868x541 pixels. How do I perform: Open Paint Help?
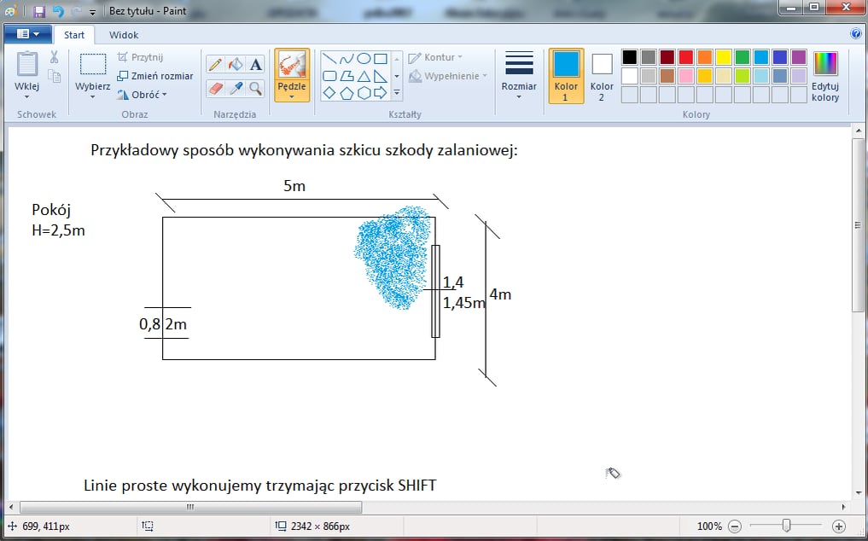pyautogui.click(x=856, y=34)
